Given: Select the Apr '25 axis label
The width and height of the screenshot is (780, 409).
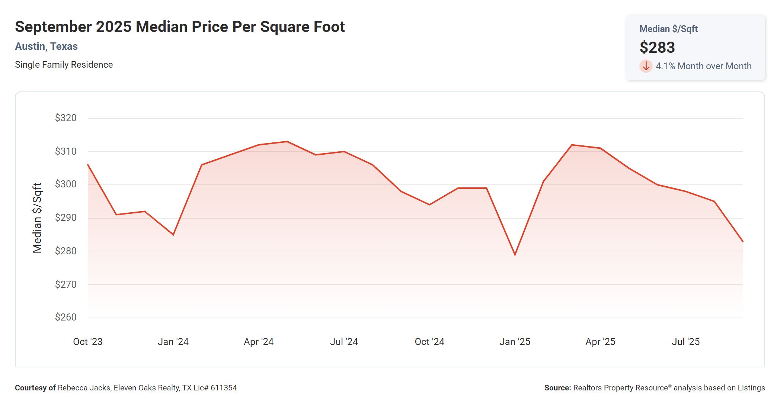Looking at the screenshot, I should tap(600, 342).
